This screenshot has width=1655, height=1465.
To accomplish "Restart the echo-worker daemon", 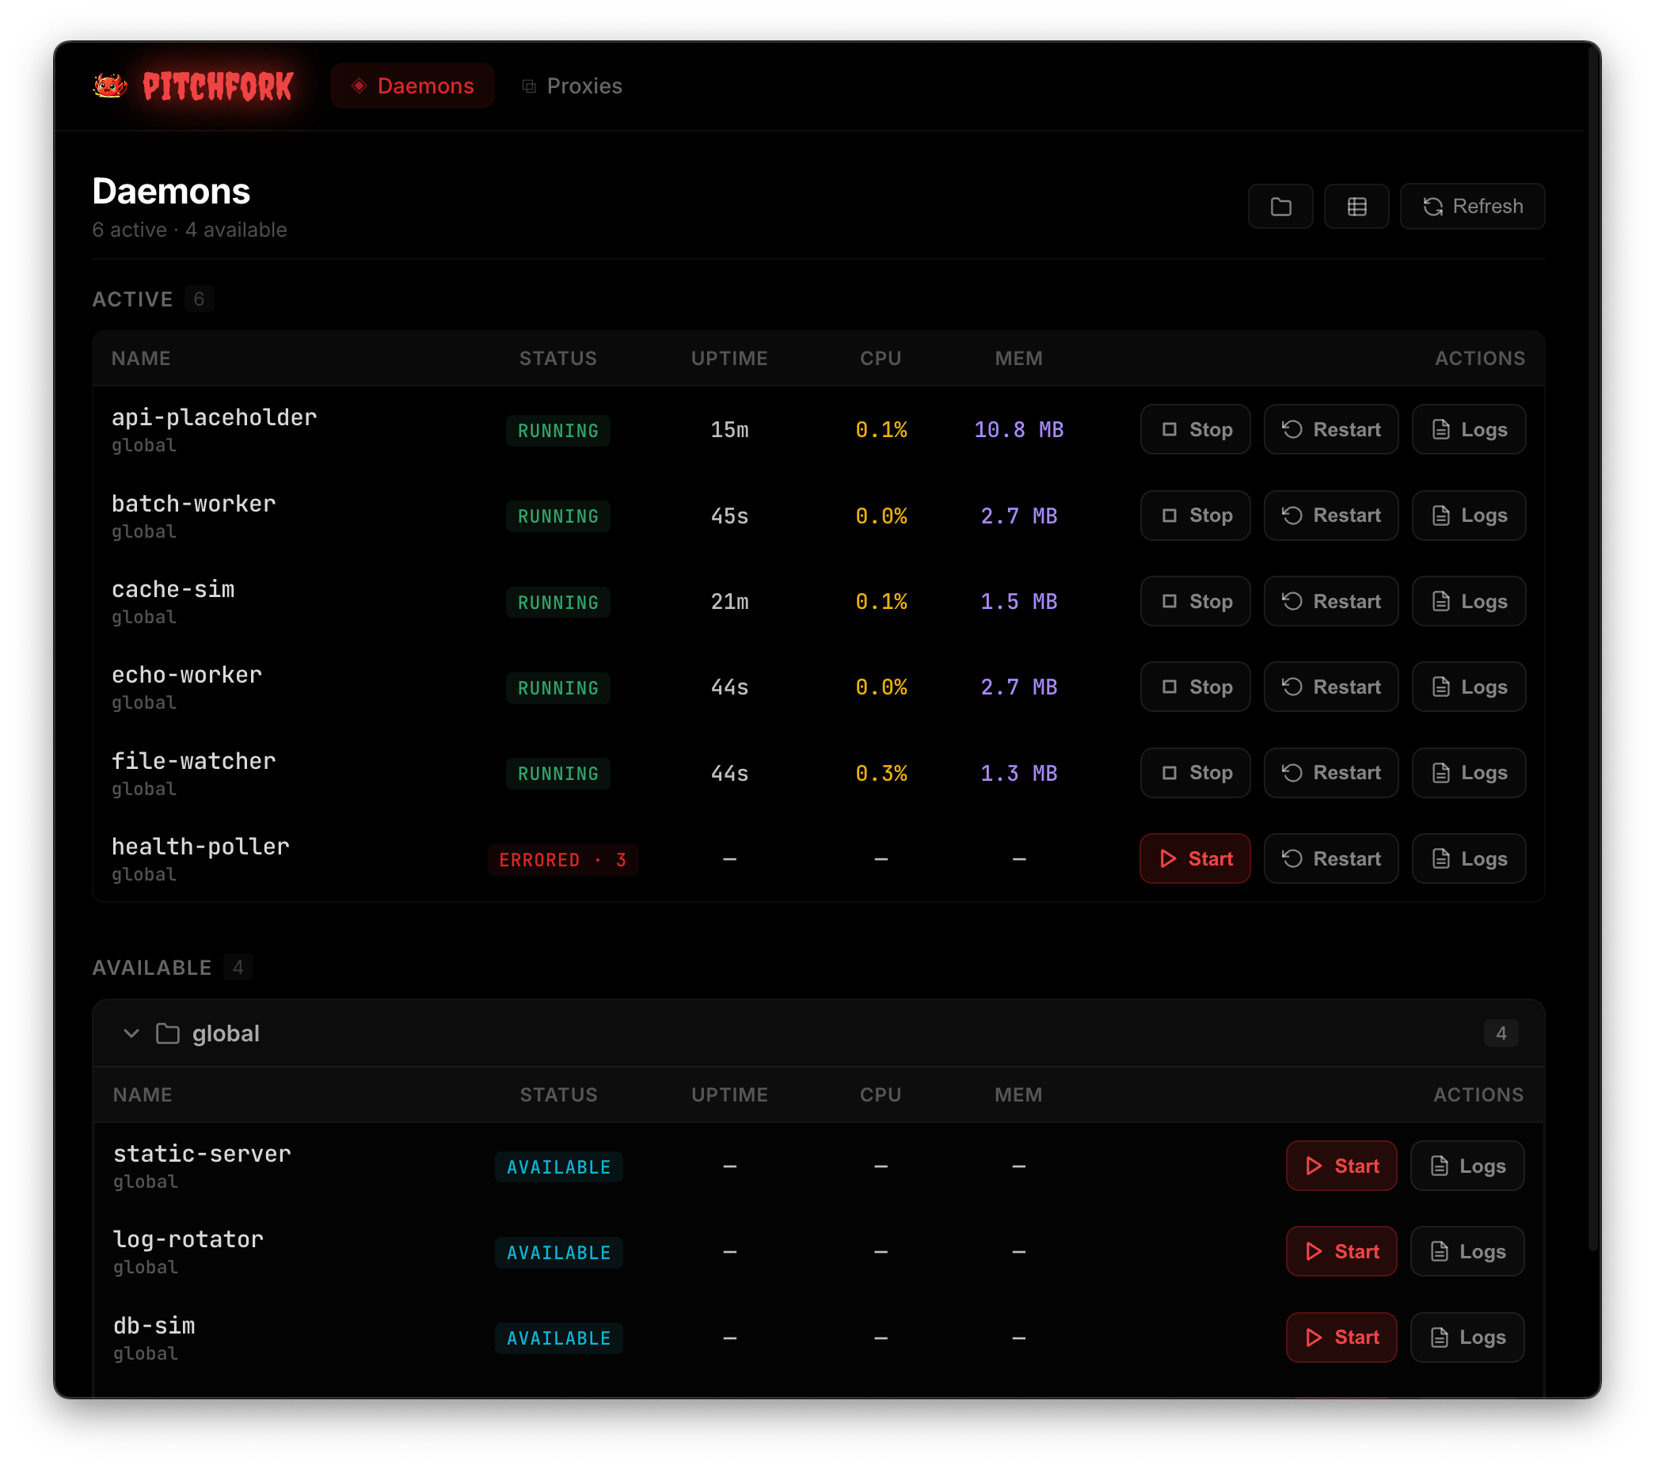I will pos(1330,687).
